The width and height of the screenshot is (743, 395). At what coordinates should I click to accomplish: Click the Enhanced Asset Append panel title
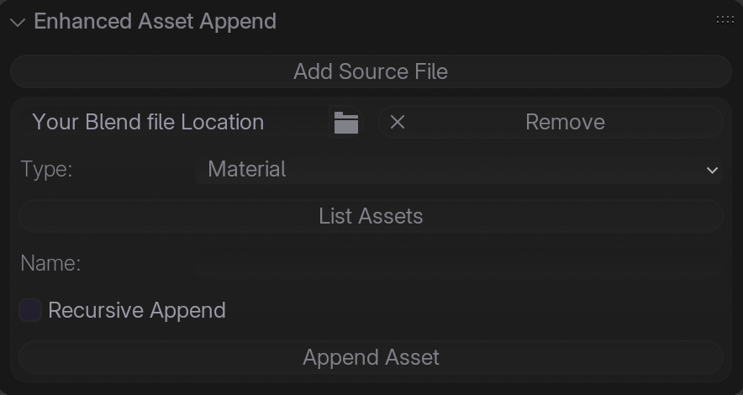point(155,22)
